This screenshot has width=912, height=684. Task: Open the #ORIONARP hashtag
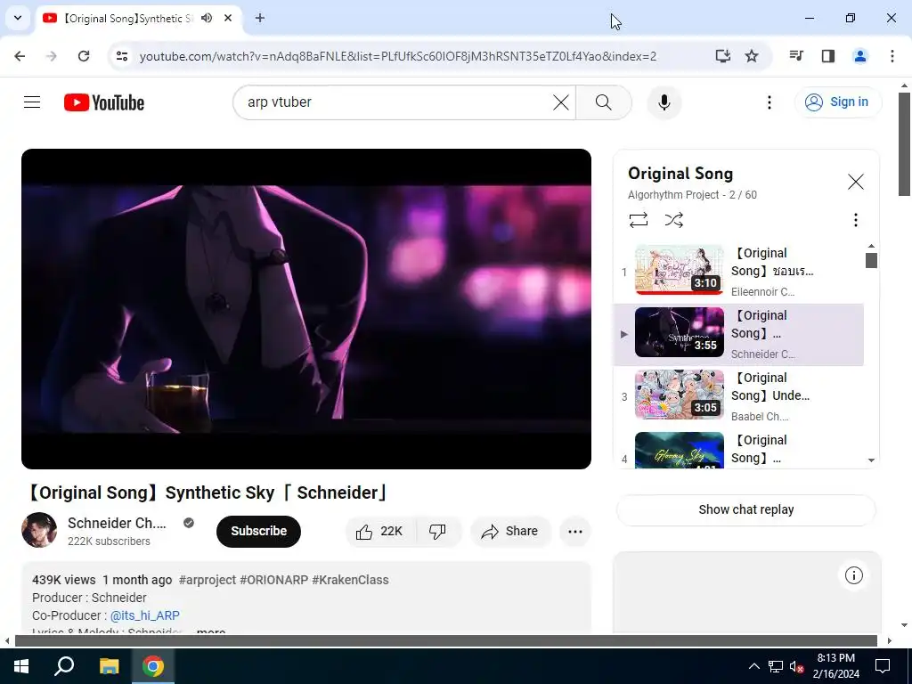pos(274,580)
